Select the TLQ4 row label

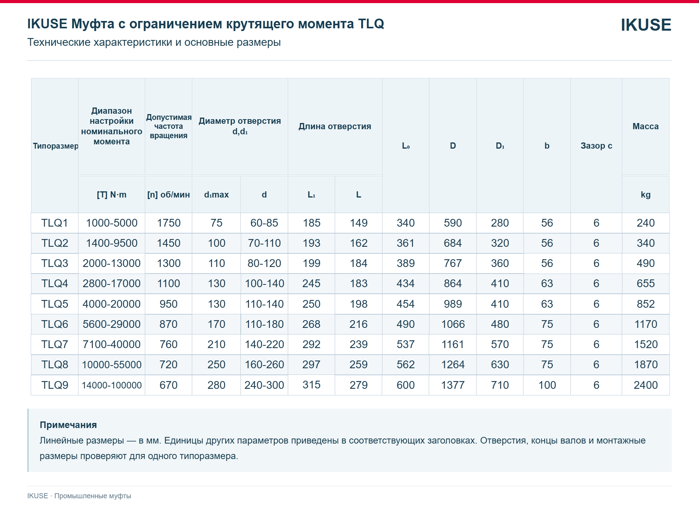click(55, 283)
